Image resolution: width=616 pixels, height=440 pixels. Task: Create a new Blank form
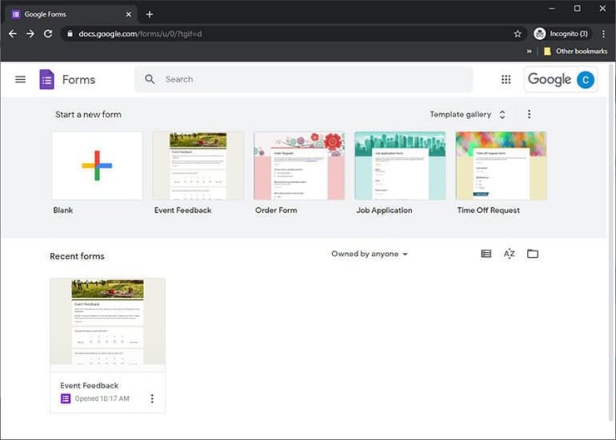97,166
